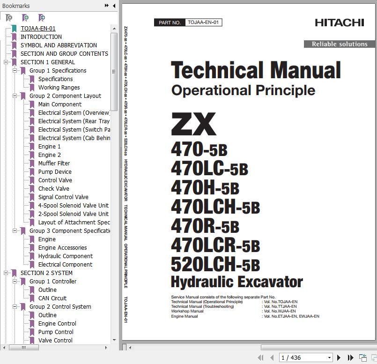
Task: Open Electrical System (Cab Behind) bookmark
Action: pyautogui.click(x=74, y=138)
